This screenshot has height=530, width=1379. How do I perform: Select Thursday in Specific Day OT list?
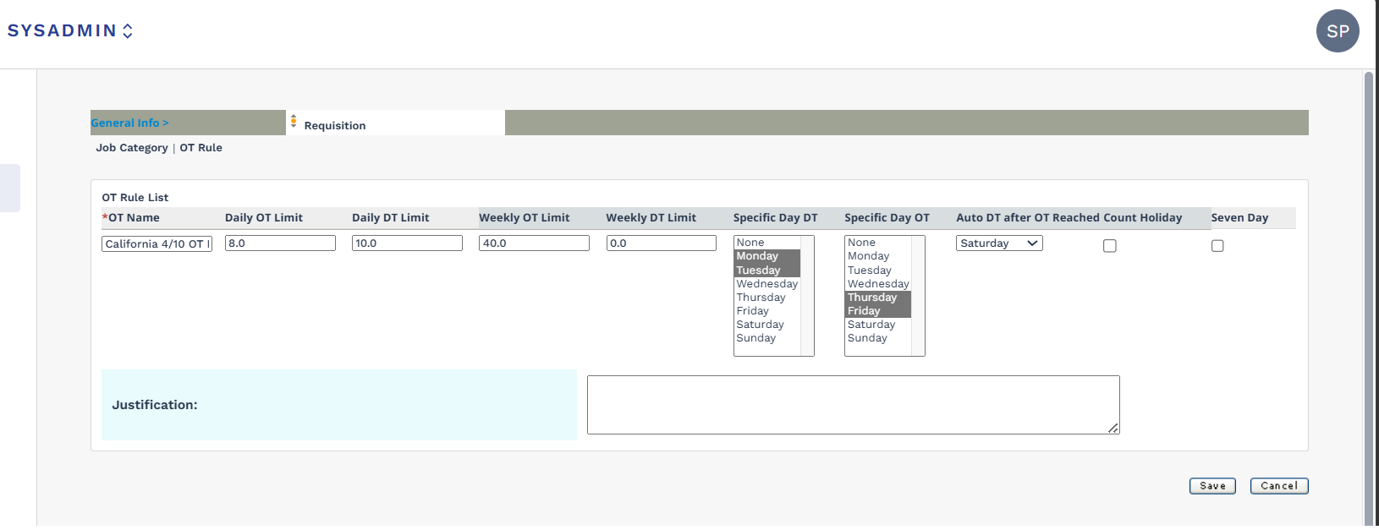878,298
